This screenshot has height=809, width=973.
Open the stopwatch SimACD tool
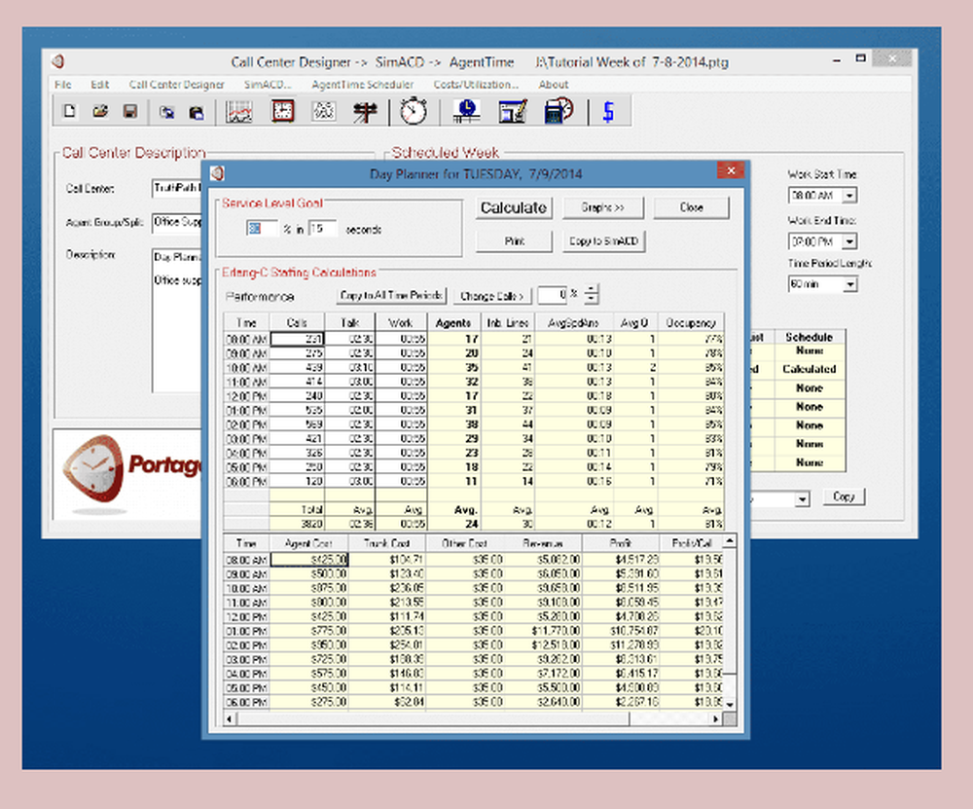click(414, 112)
